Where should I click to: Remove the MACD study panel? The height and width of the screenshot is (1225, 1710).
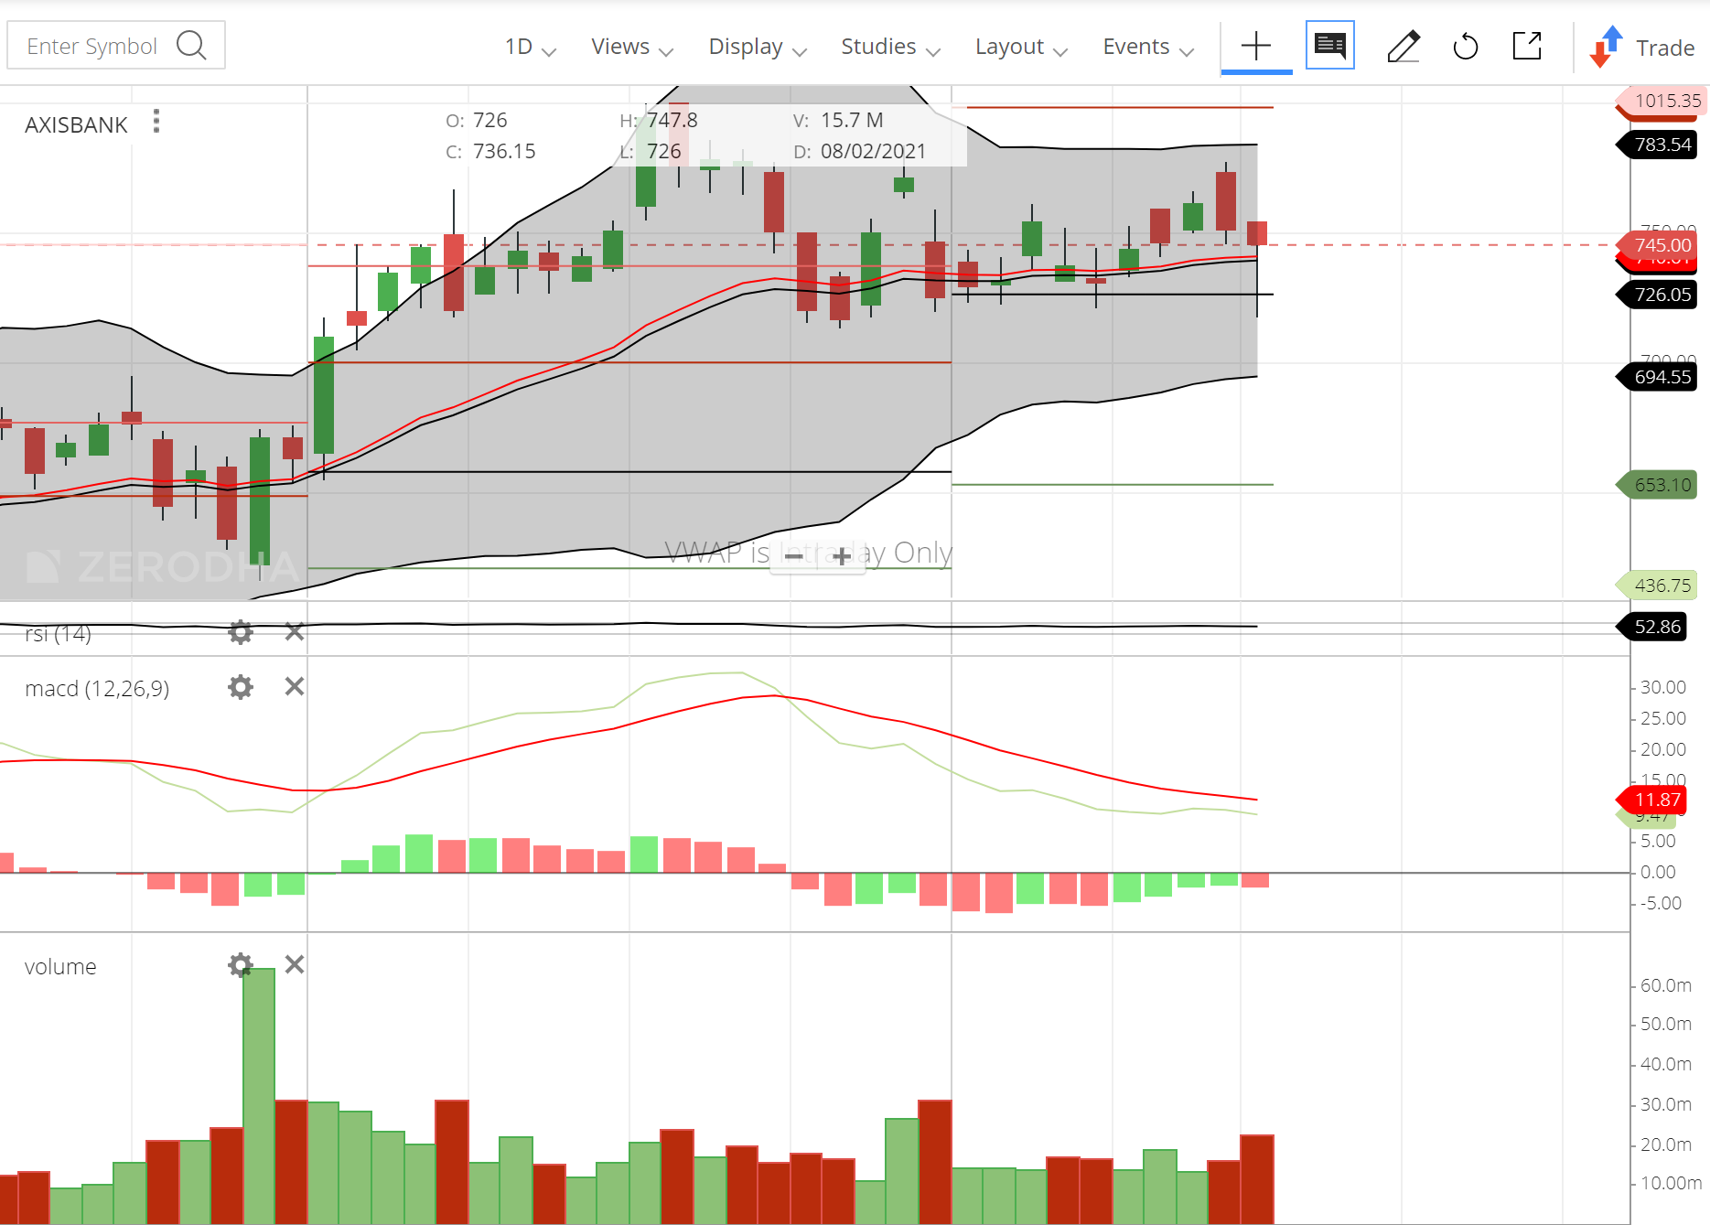pos(294,686)
